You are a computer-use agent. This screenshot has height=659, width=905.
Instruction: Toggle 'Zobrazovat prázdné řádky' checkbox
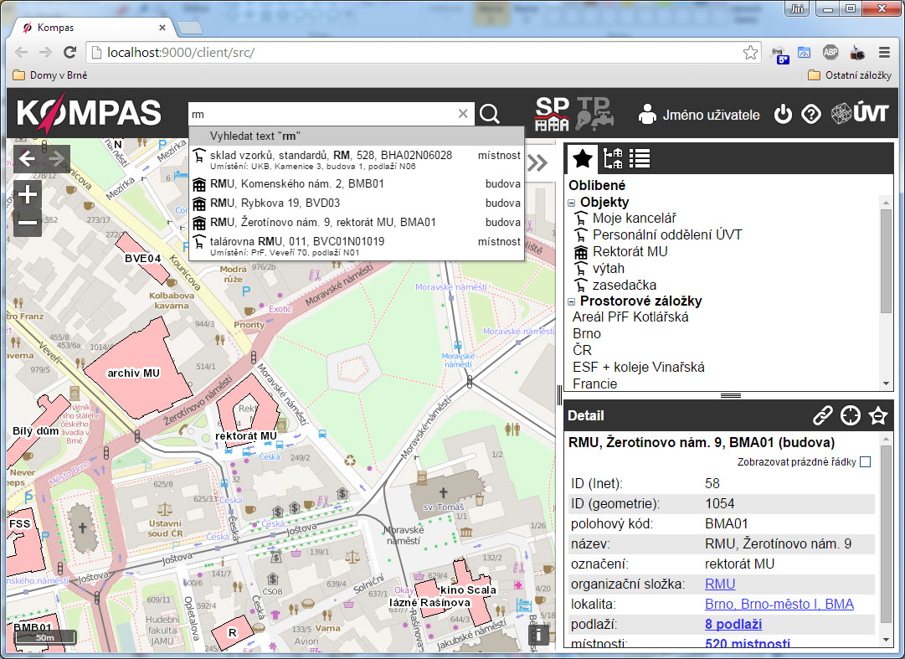pos(865,462)
